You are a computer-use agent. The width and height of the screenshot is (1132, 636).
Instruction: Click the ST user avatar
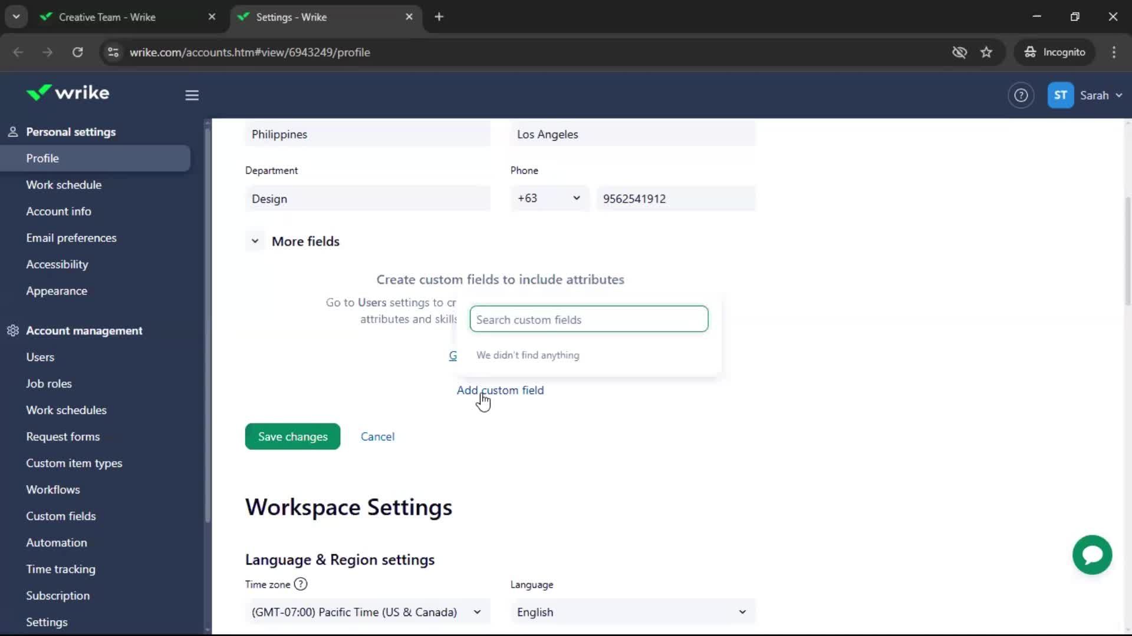coord(1060,95)
